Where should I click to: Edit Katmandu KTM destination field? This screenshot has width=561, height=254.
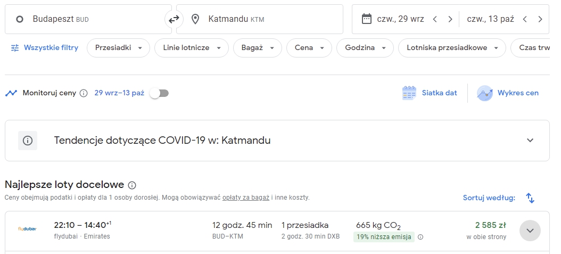(260, 19)
